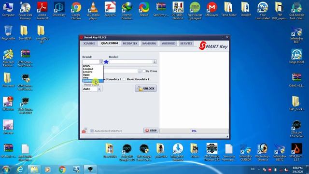Click the 0% progress bar
This screenshot has height=174, width=309.
click(194, 131)
